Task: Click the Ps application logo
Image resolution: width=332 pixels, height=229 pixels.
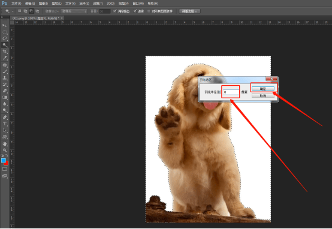Action: [x=4, y=3]
